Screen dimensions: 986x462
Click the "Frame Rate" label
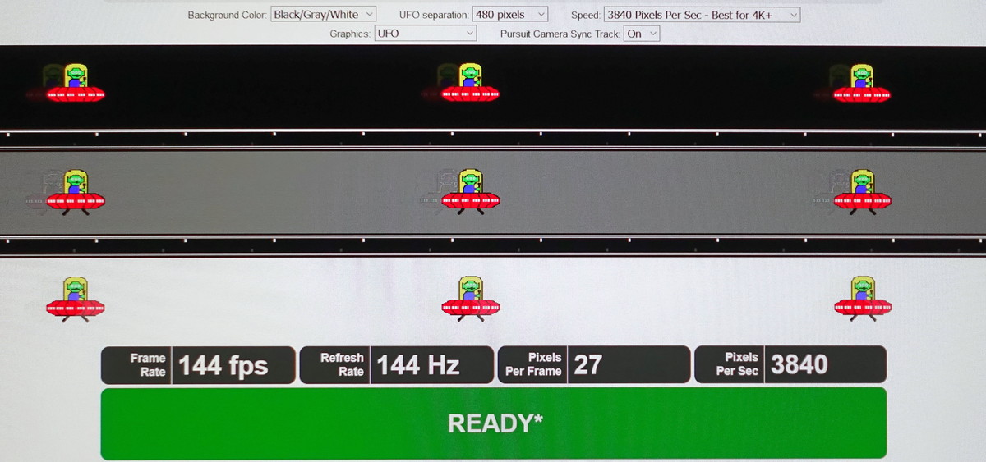click(148, 365)
